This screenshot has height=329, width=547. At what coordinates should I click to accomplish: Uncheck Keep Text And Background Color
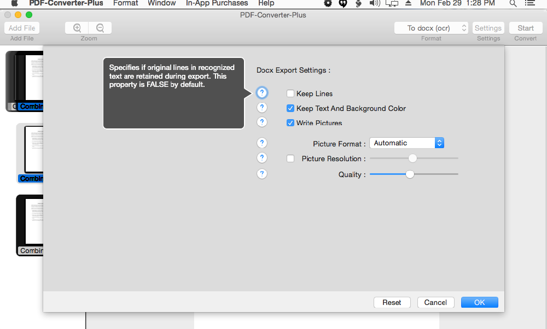tap(290, 108)
